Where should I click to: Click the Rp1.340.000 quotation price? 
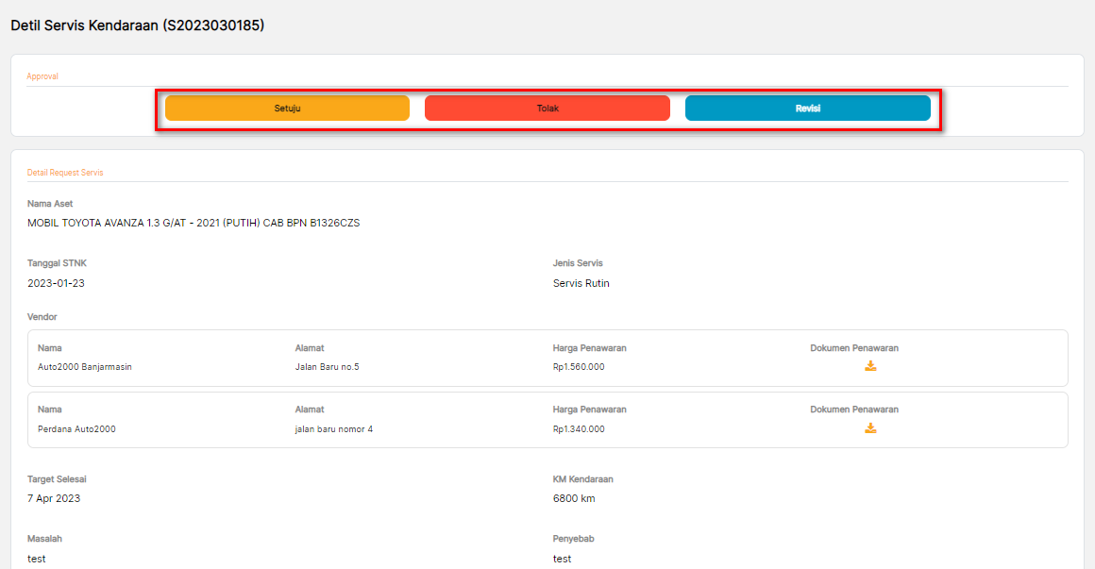pos(579,429)
